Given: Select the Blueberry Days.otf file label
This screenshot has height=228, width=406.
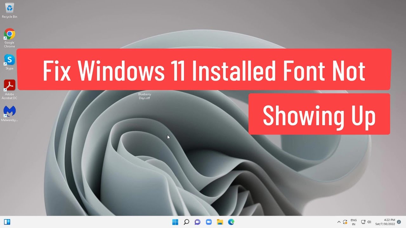Looking at the screenshot, I should [145, 96].
